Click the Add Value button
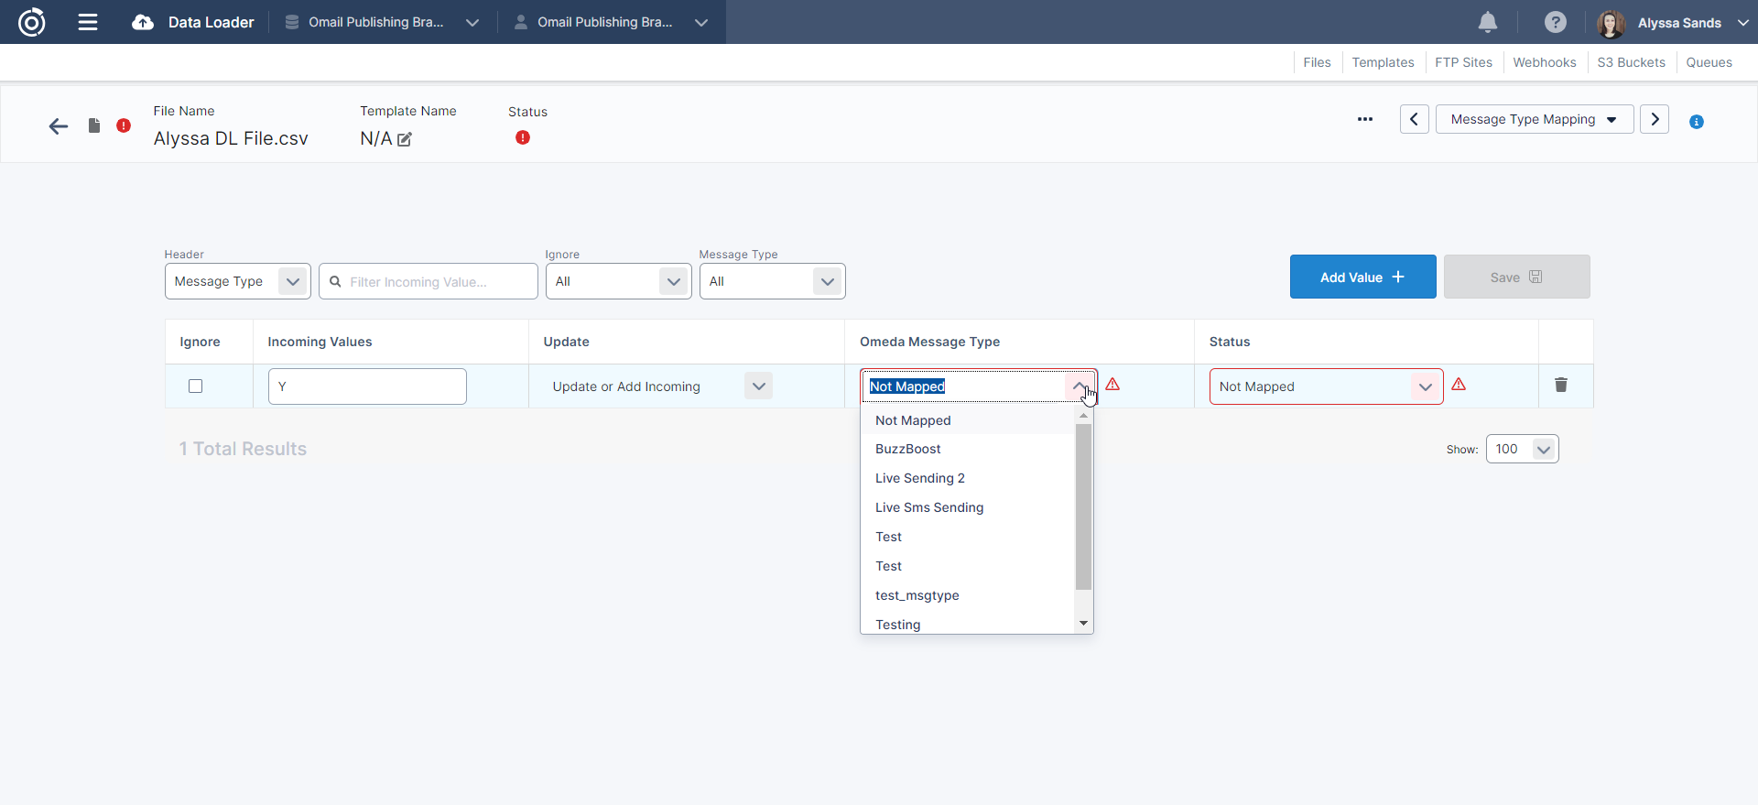 point(1362,277)
